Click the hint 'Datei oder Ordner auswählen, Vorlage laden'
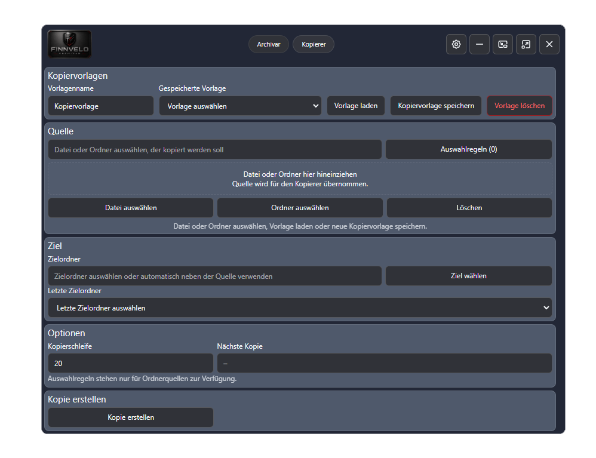The width and height of the screenshot is (596, 458). (x=300, y=226)
